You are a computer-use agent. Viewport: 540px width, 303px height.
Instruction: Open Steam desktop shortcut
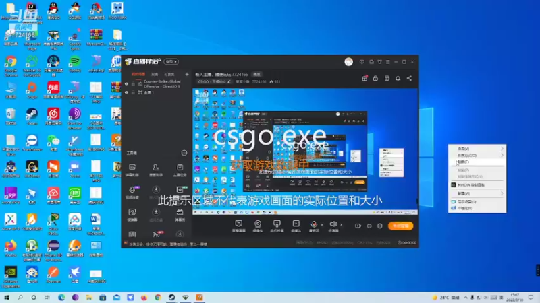coord(32,116)
